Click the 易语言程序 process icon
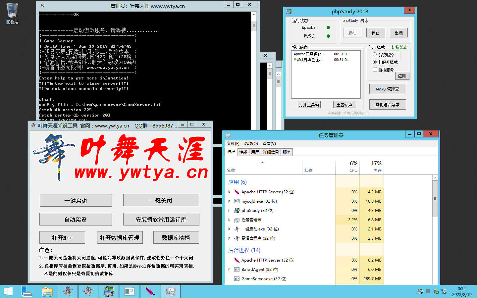This screenshot has width=477, height=298. coord(237,238)
